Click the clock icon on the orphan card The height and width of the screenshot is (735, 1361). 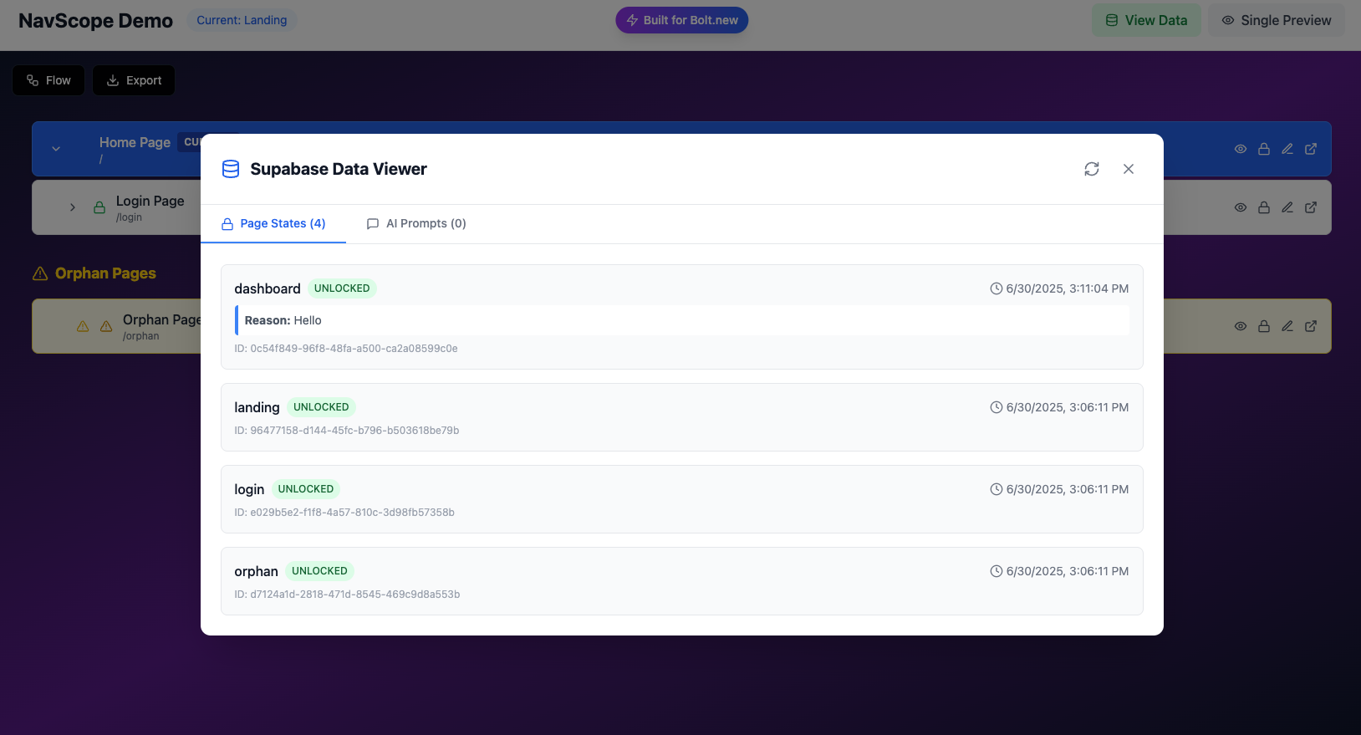(x=997, y=571)
